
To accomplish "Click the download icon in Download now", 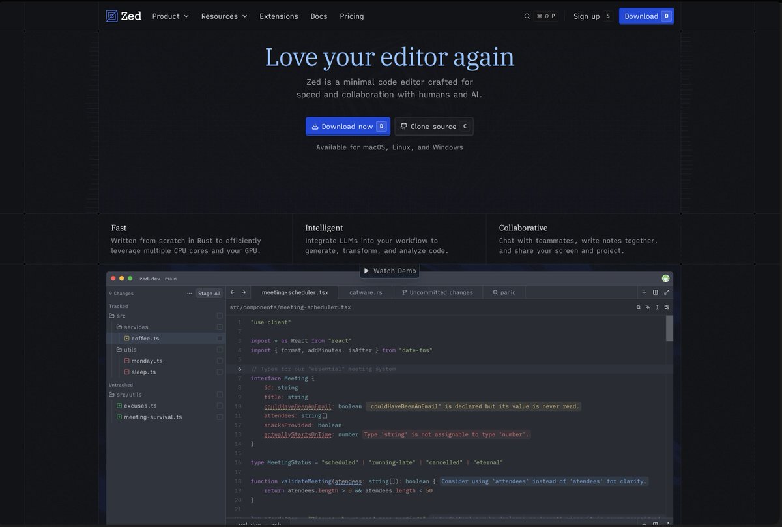I will (315, 127).
